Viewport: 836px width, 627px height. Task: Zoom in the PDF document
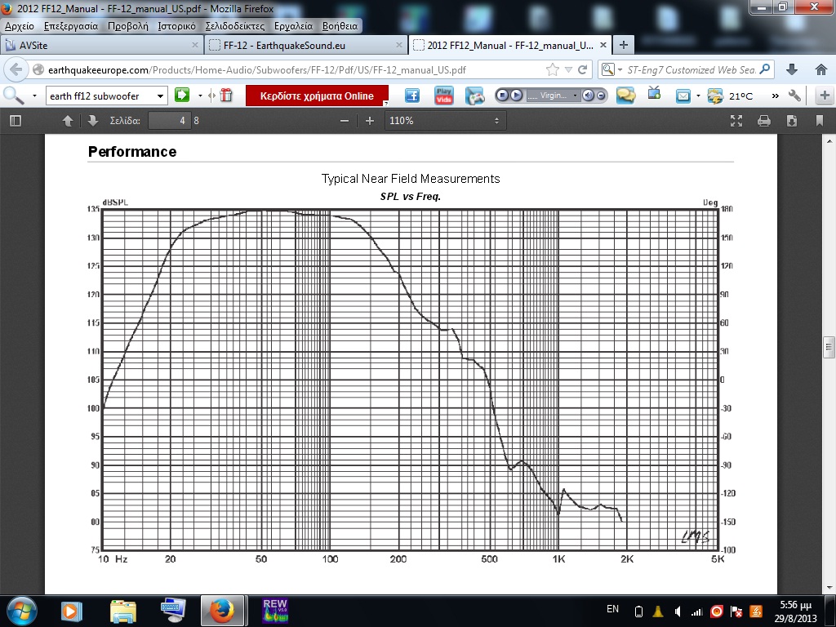coord(370,121)
